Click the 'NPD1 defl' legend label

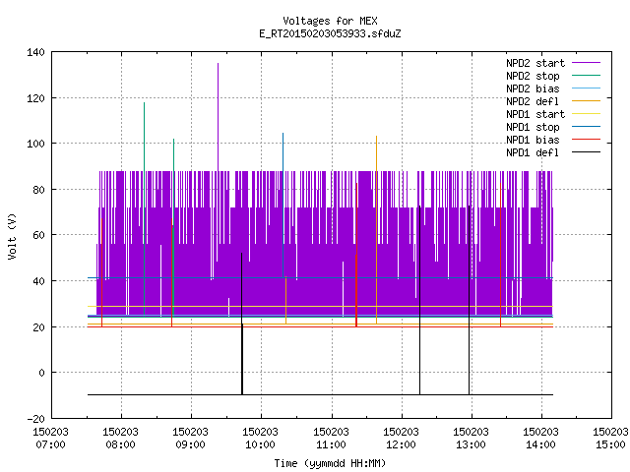pyautogui.click(x=533, y=153)
